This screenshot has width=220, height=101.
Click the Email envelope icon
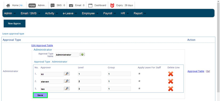point(71,6)
